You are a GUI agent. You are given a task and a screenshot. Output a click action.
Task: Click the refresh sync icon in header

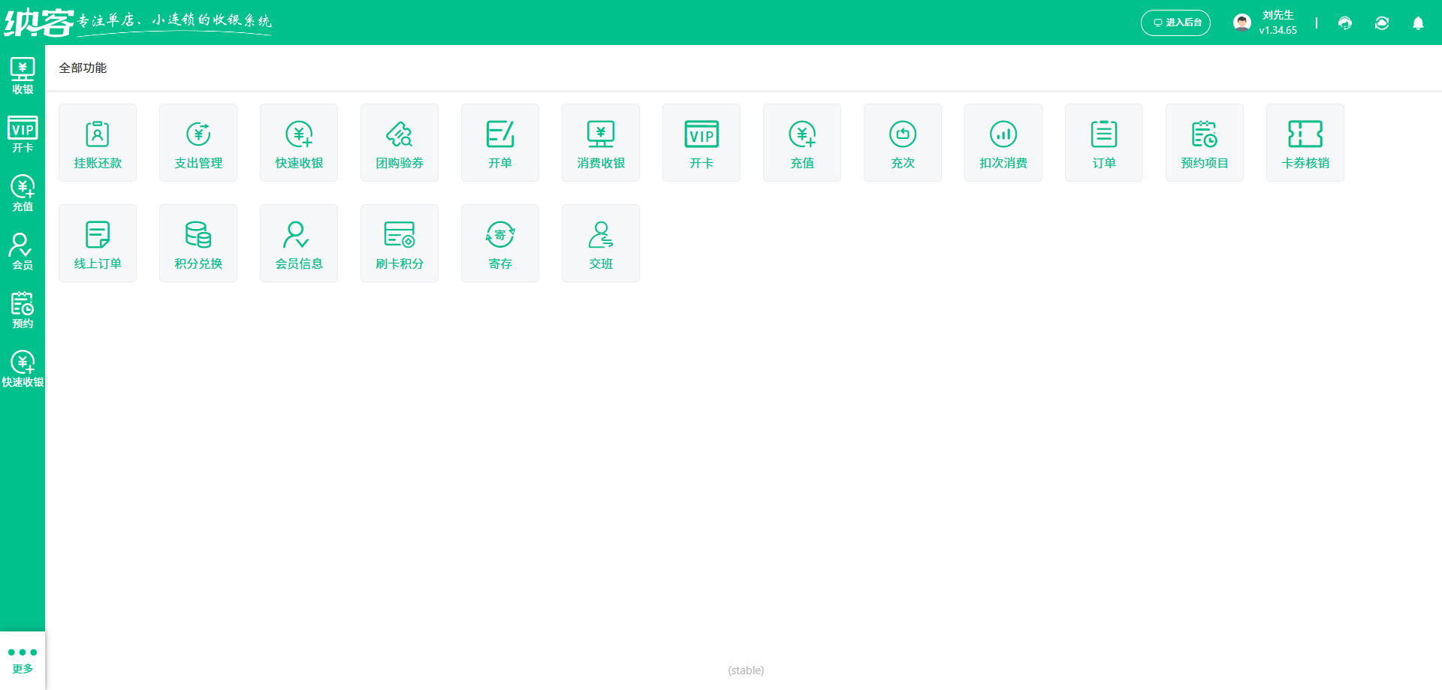click(x=1382, y=23)
